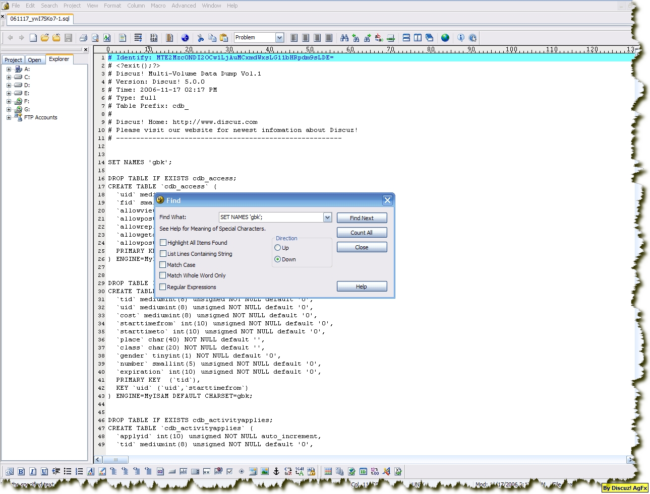Expand the C: drive node
The width and height of the screenshot is (650, 494).
tap(9, 77)
